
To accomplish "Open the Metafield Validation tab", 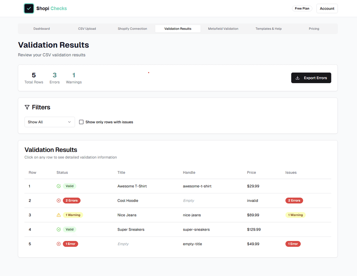I will (x=223, y=29).
